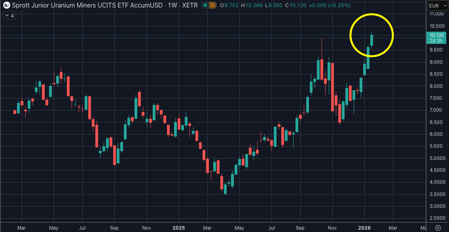
Task: Click the 8.5000 price axis label
Action: tap(437, 74)
